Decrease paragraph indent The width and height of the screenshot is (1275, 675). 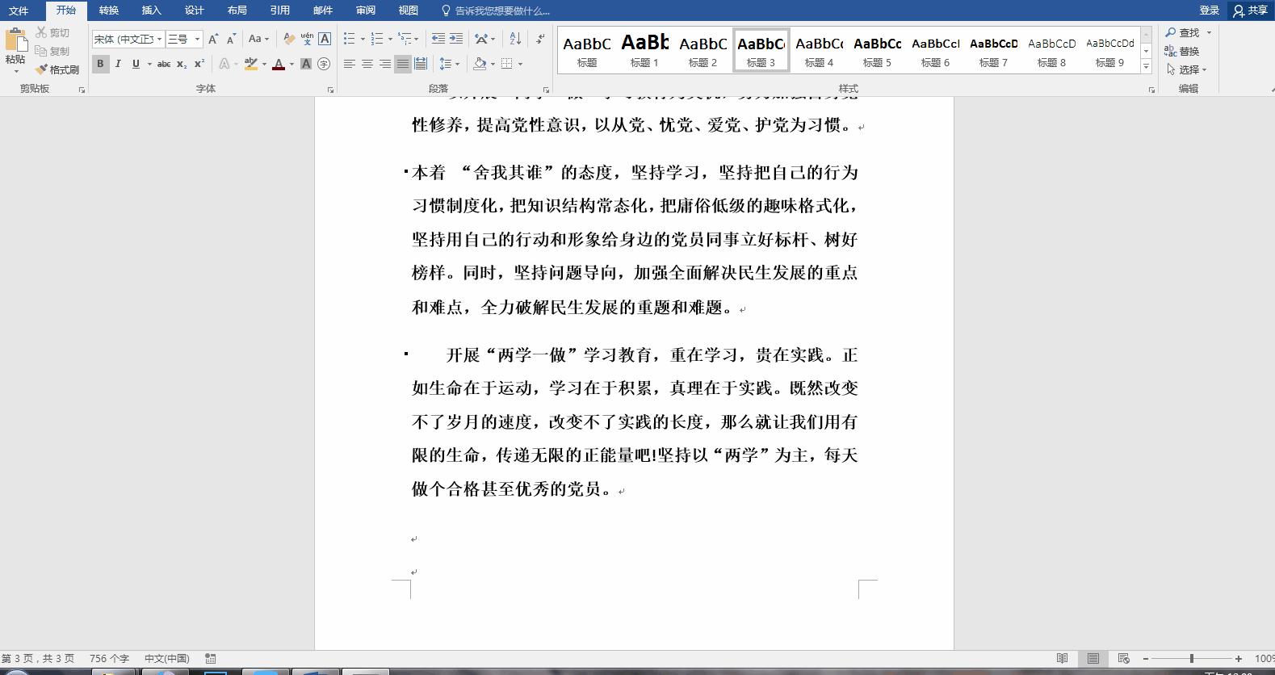[x=438, y=39]
